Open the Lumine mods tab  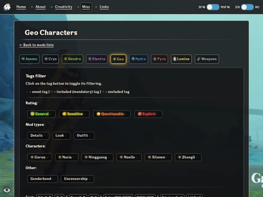point(181,59)
